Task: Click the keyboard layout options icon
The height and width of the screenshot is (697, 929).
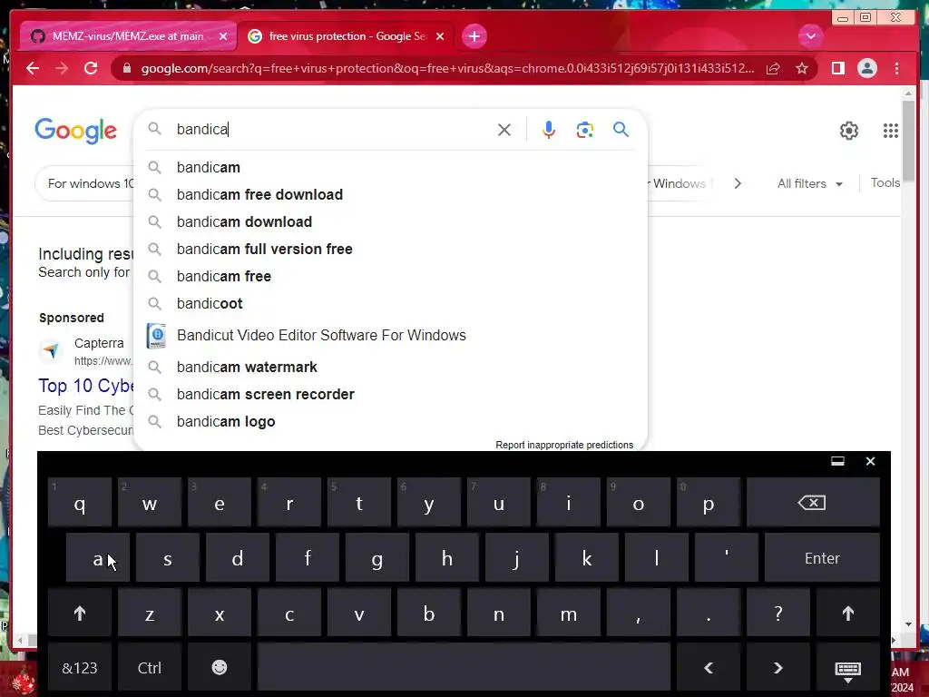Action: tap(848, 670)
